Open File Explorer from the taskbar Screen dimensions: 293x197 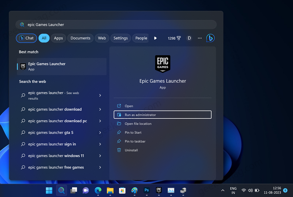[110, 191]
